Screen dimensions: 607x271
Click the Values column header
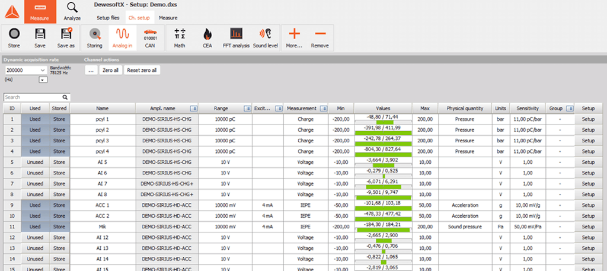(383, 109)
